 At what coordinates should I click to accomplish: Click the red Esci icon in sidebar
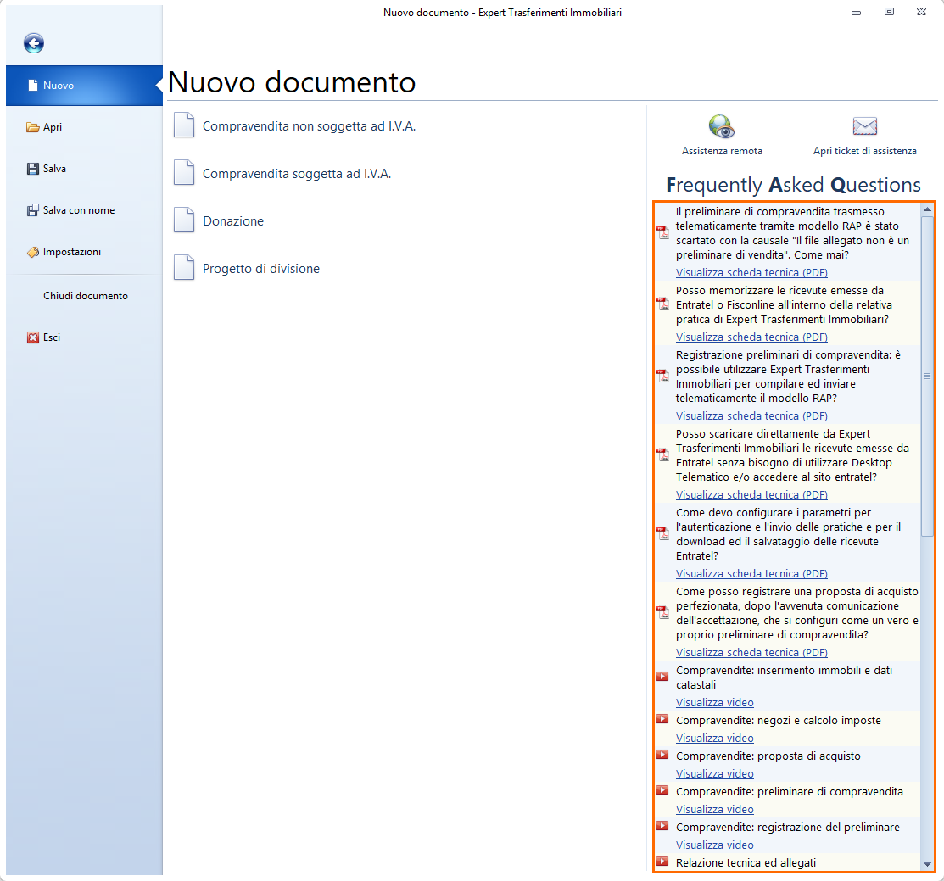33,337
